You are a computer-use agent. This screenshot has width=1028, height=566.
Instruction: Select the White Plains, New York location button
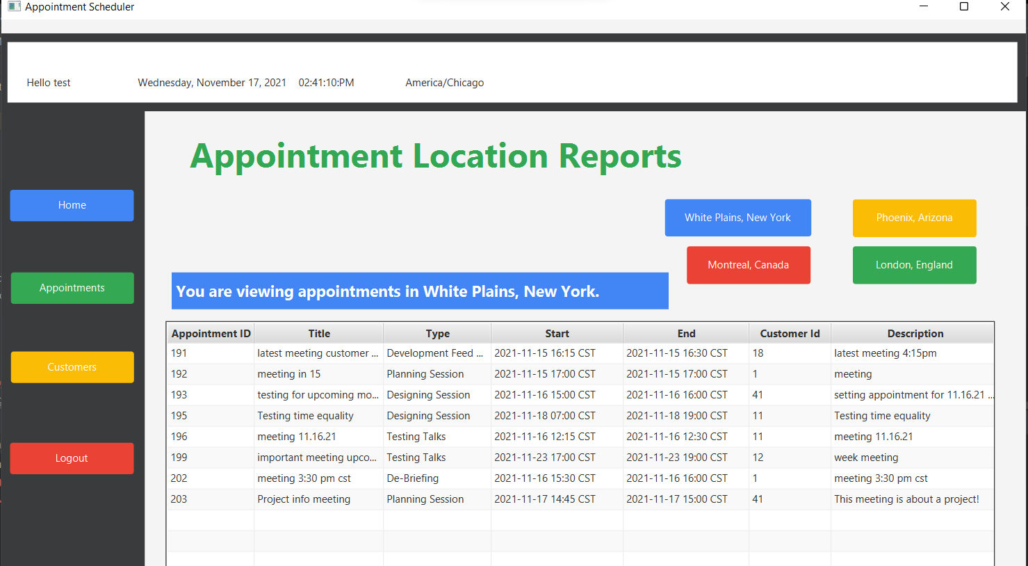(x=737, y=217)
